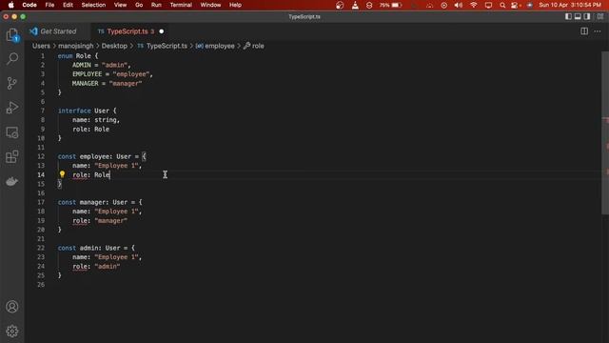
Task: Open the Docker view
Action: click(x=12, y=181)
